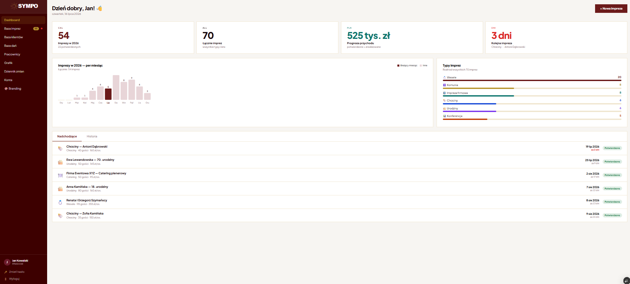This screenshot has height=284, width=630.
Task: Click Wyloguj to log out
Action: pyautogui.click(x=14, y=279)
